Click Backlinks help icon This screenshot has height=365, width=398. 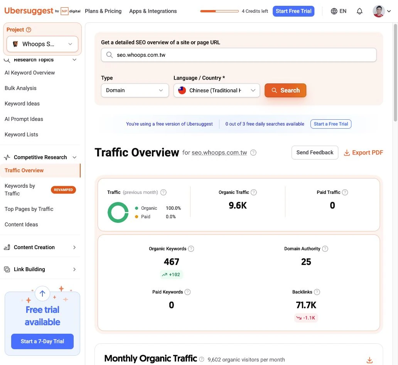[x=317, y=292]
